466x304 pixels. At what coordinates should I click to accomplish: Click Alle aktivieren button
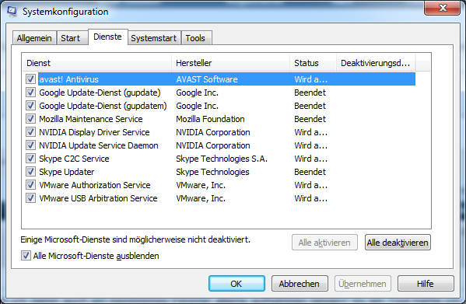tap(324, 243)
